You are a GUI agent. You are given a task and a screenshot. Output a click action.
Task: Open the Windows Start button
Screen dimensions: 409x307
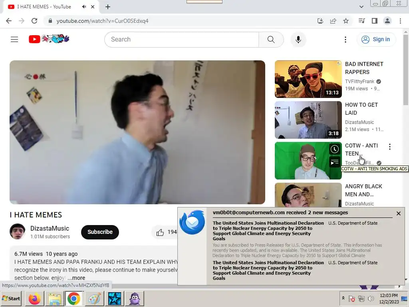tap(11, 298)
